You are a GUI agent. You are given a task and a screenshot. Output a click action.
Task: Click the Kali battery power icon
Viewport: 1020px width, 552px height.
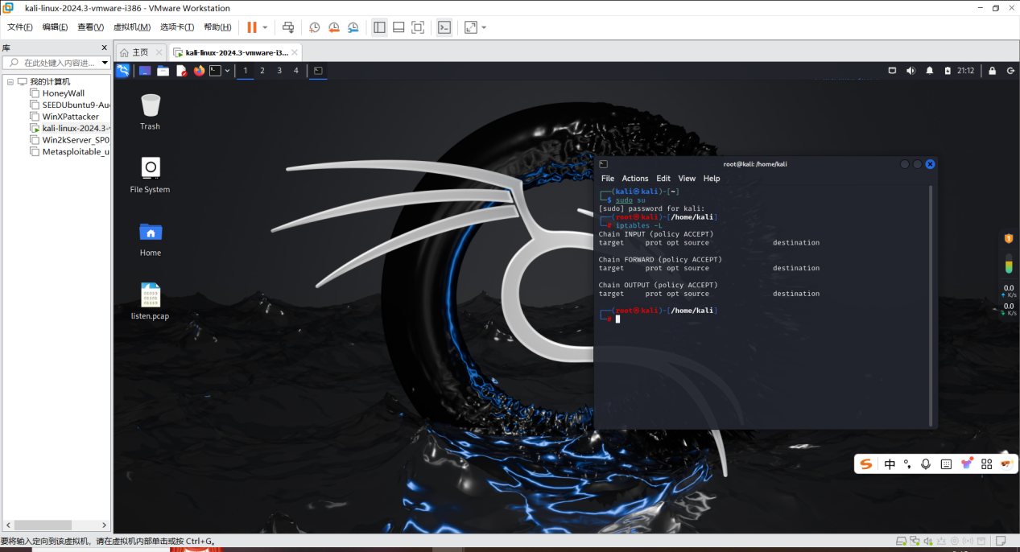coord(948,71)
